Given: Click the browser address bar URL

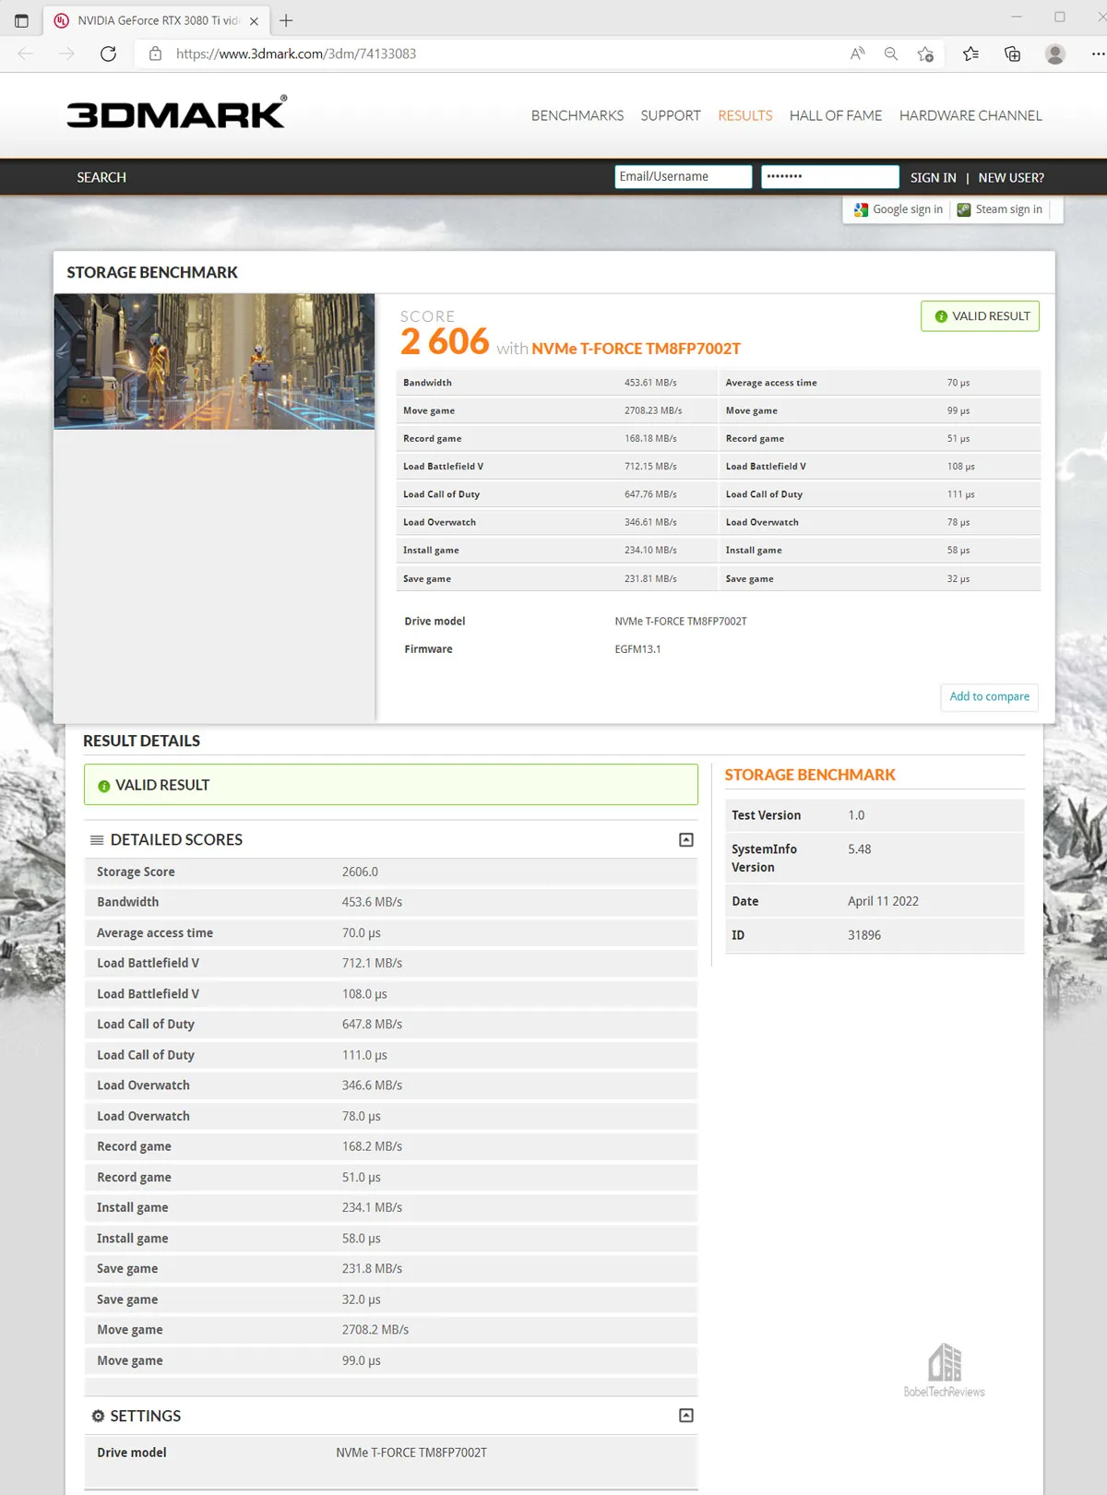Looking at the screenshot, I should [x=296, y=53].
